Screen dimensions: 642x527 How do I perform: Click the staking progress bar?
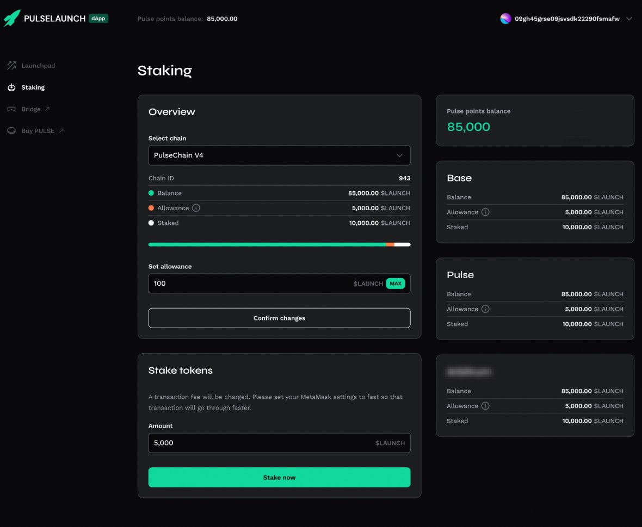click(x=279, y=244)
